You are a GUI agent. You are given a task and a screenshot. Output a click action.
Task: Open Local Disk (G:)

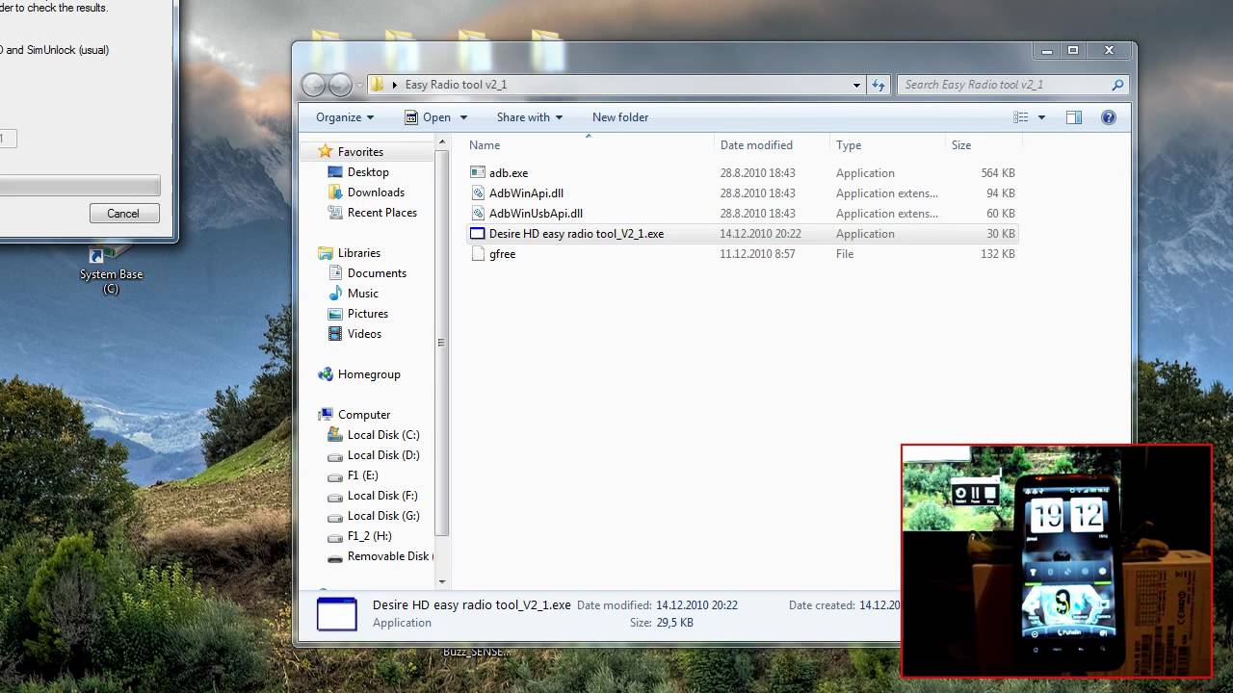click(x=382, y=516)
